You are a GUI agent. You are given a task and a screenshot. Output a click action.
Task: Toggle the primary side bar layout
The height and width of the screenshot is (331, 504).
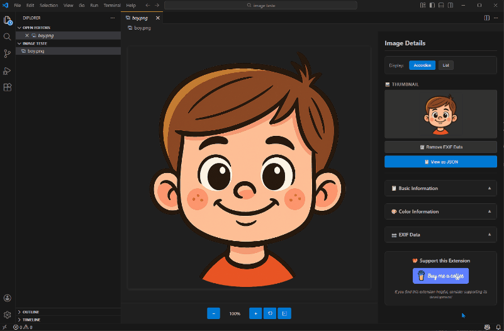pos(431,5)
